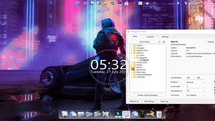Click the Equ.ini heading in details pane
The width and height of the screenshot is (215, 121).
(x=174, y=41)
